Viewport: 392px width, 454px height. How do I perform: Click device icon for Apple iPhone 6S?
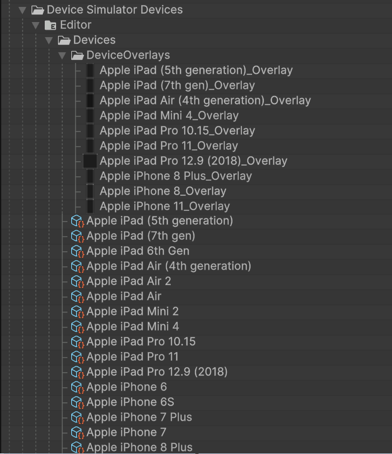pyautogui.click(x=78, y=402)
